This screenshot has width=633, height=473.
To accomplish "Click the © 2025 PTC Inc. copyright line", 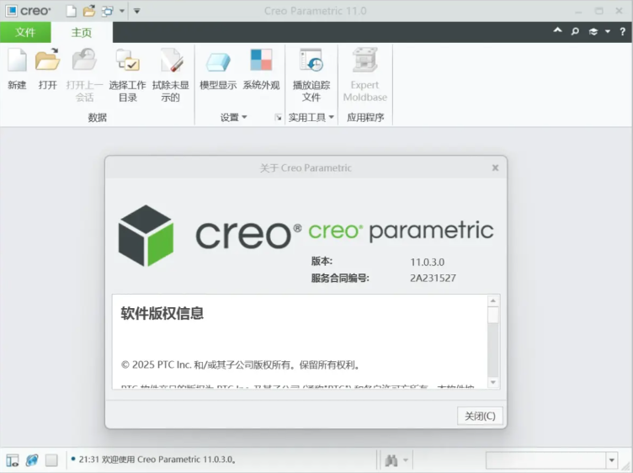I will pos(240,364).
